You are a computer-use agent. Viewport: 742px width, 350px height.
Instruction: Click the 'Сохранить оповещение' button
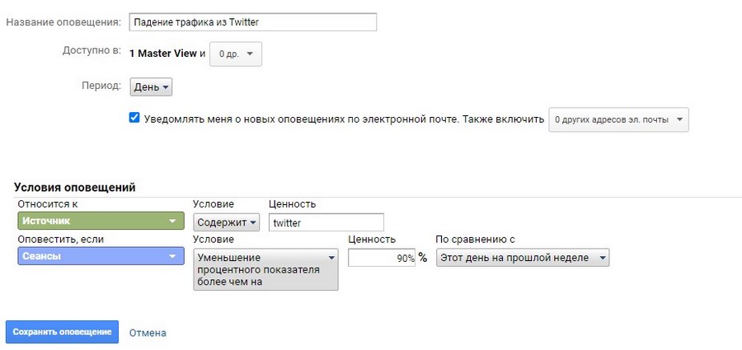click(62, 332)
